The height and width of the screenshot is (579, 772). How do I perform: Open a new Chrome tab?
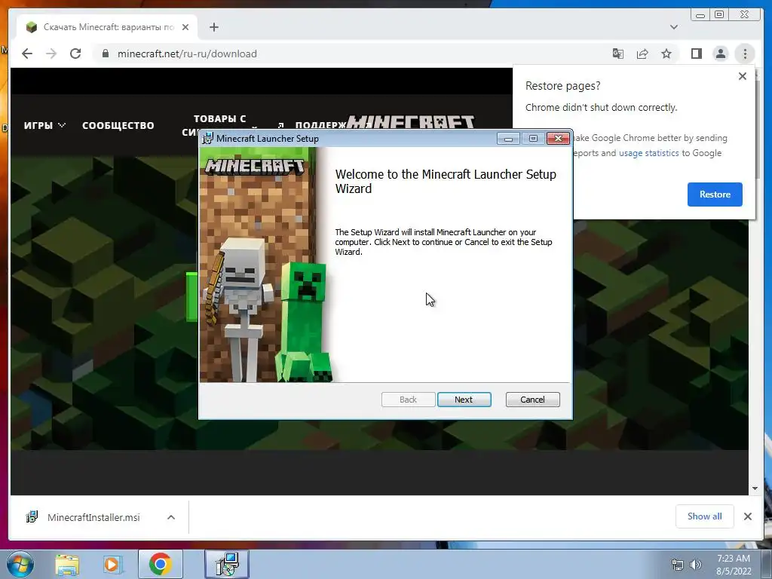(x=213, y=27)
